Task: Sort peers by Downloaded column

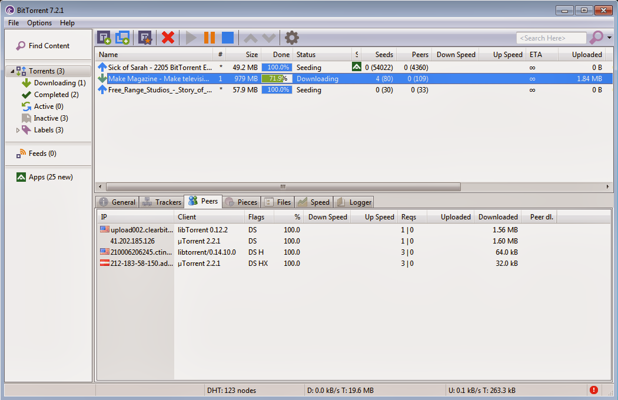Action: click(498, 217)
